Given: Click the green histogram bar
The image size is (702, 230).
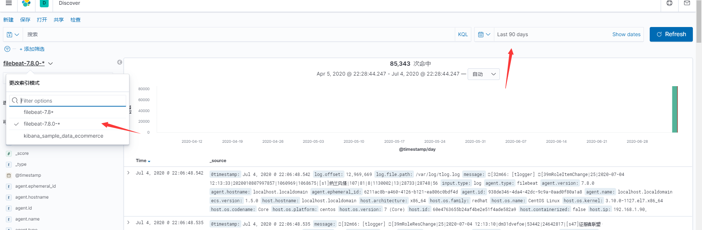Looking at the screenshot, I should pyautogui.click(x=675, y=110).
